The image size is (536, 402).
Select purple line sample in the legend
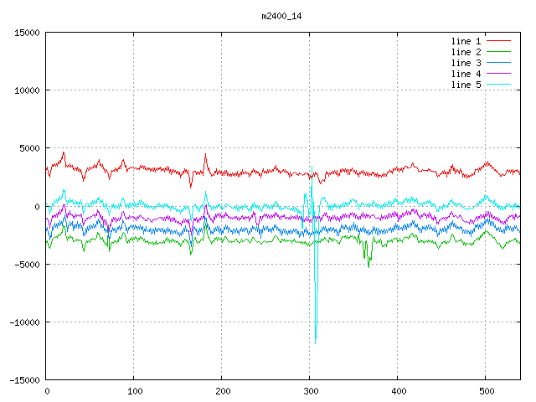[x=498, y=74]
